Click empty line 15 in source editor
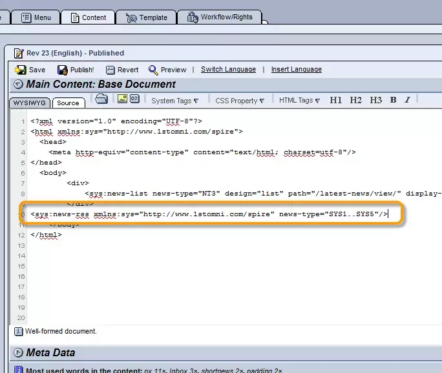 [x=234, y=266]
